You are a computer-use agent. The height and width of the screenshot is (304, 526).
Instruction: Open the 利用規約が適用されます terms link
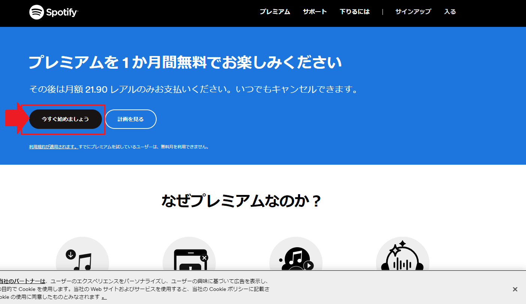tap(54, 147)
